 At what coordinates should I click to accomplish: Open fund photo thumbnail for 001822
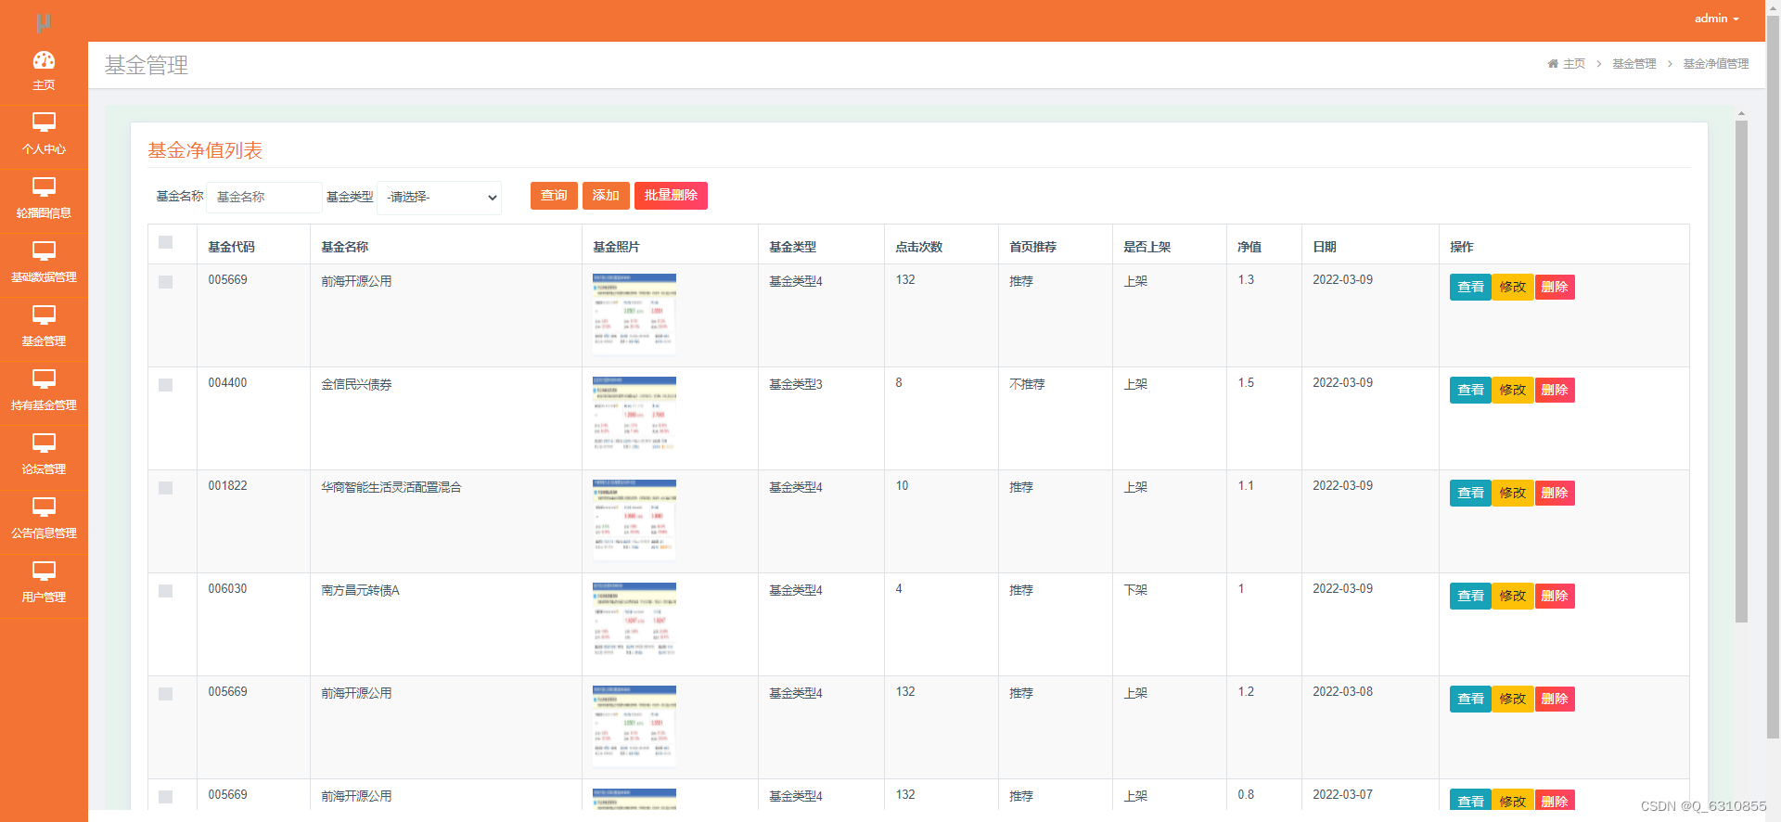coord(634,520)
